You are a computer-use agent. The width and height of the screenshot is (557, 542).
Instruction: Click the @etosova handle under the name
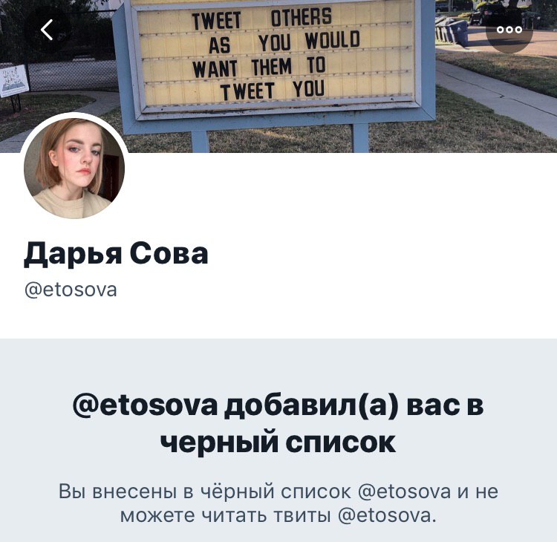click(x=71, y=290)
